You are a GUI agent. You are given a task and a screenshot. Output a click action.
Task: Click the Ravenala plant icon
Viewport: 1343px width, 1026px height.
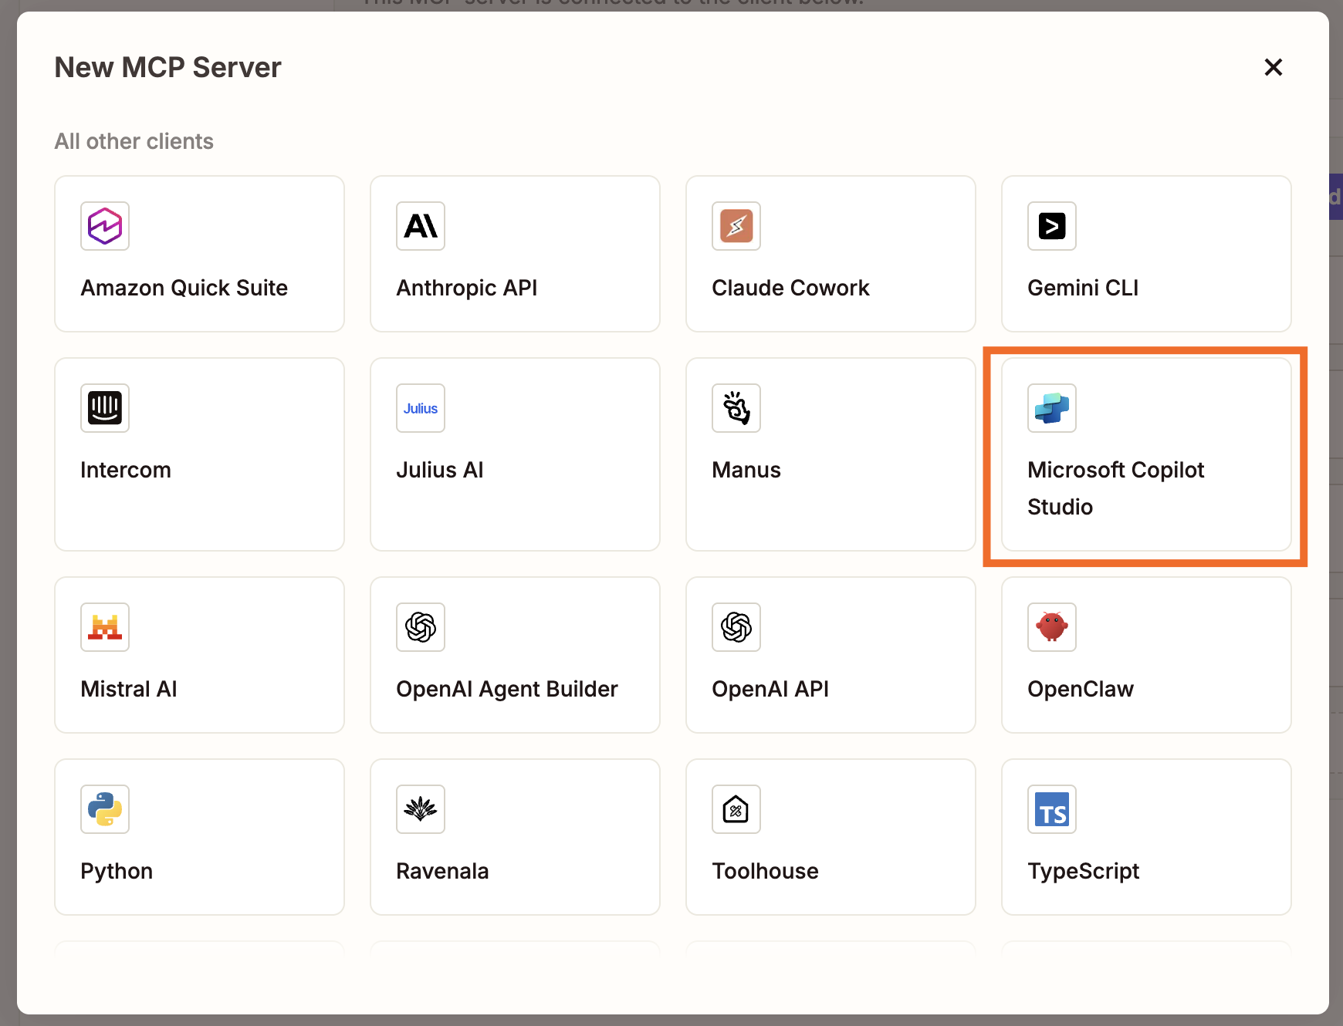pos(420,809)
